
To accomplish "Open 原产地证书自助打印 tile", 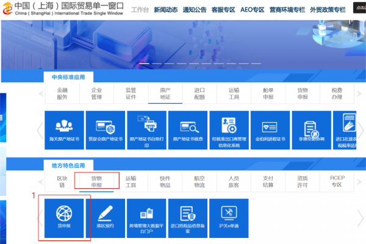I will (x=146, y=130).
